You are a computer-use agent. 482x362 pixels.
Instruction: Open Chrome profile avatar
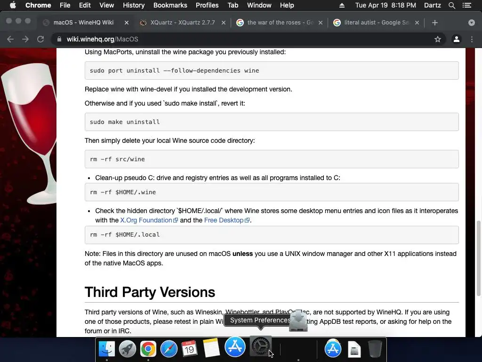tap(457, 39)
